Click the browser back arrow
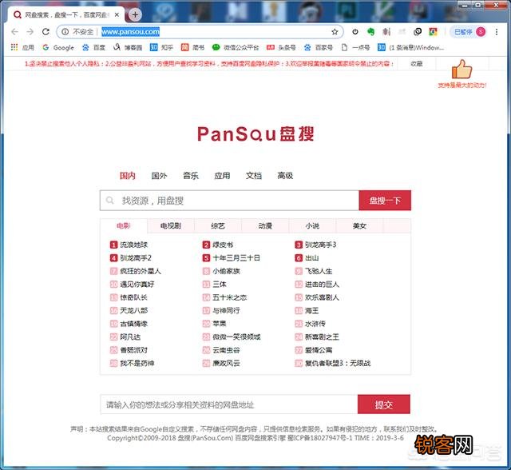This screenshot has height=470, width=511. coord(14,32)
